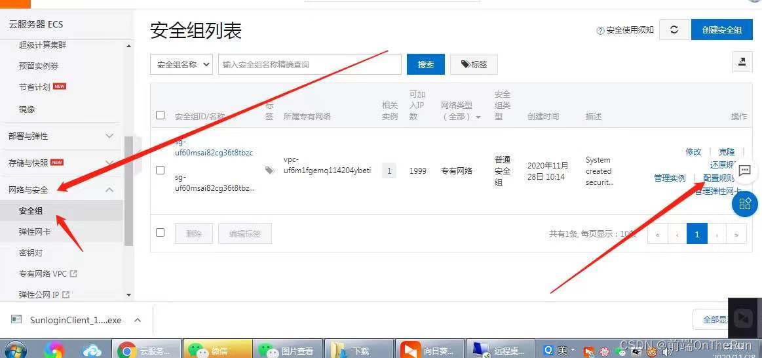This screenshot has height=358, width=762.
Task: Open the 安全使用须知 help icon
Action: coord(600,31)
